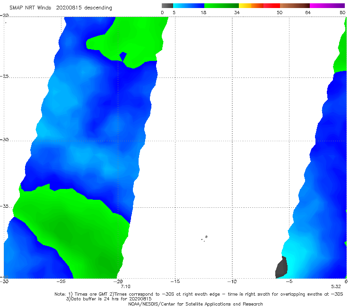Click the "Times are GMT" note line
This screenshot has width=350, height=307.
pyautogui.click(x=199, y=294)
